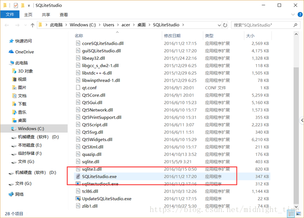Expand chevron after Users in breadcrumb
The image size is (304, 218).
pyautogui.click(x=118, y=25)
